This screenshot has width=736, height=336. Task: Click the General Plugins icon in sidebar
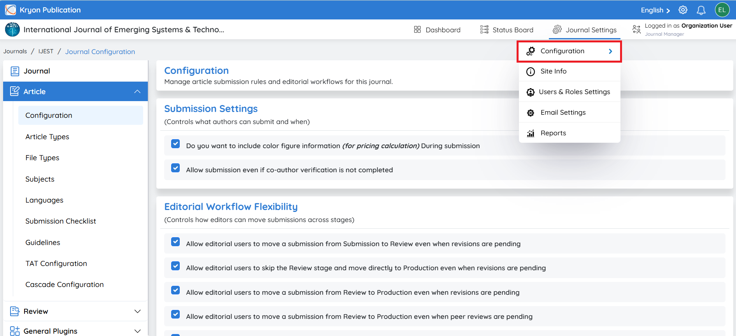point(15,331)
